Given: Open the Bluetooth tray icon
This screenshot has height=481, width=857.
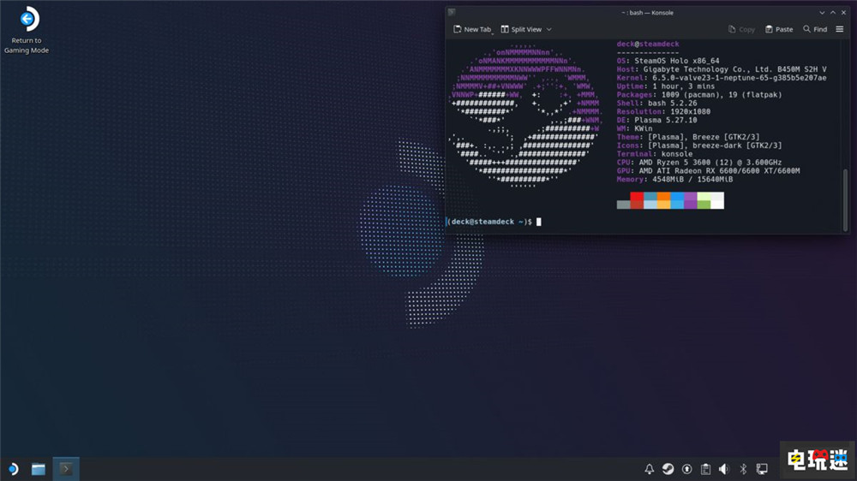Looking at the screenshot, I should (x=743, y=469).
